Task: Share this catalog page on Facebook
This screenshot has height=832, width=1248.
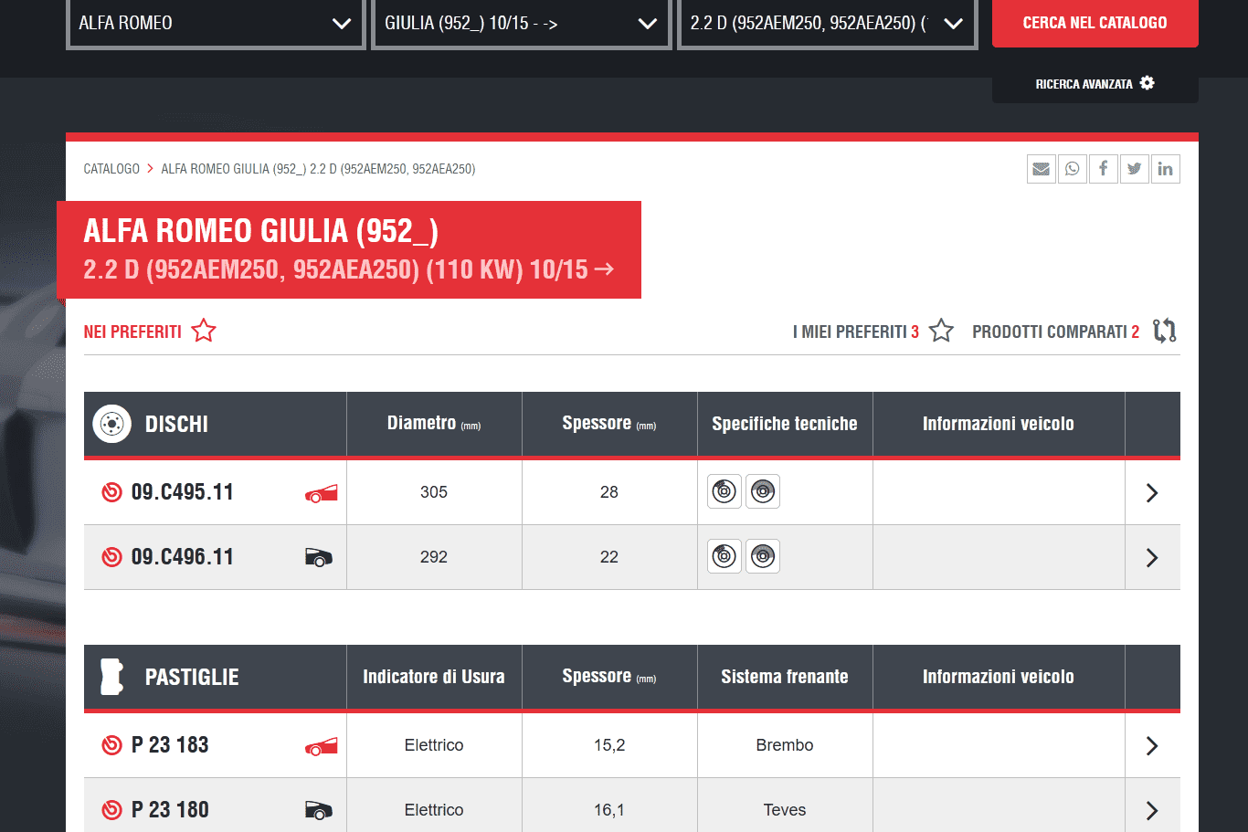Action: pyautogui.click(x=1103, y=169)
